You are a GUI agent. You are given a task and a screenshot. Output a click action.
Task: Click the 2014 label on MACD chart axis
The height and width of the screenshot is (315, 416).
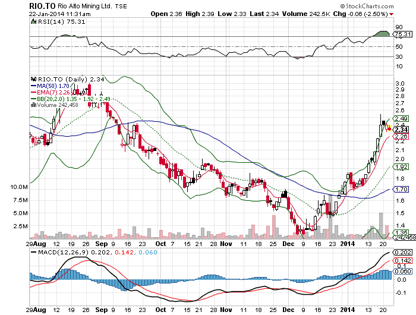(347, 310)
